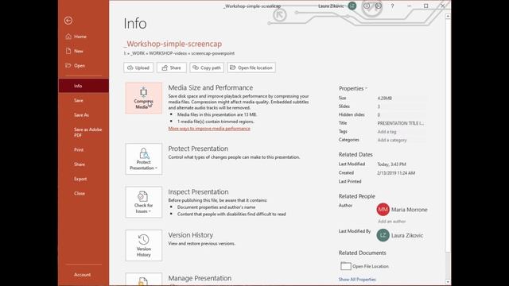Screen dimensions: 509x286
Task: Click the frown feedback icon
Action: (379, 6)
